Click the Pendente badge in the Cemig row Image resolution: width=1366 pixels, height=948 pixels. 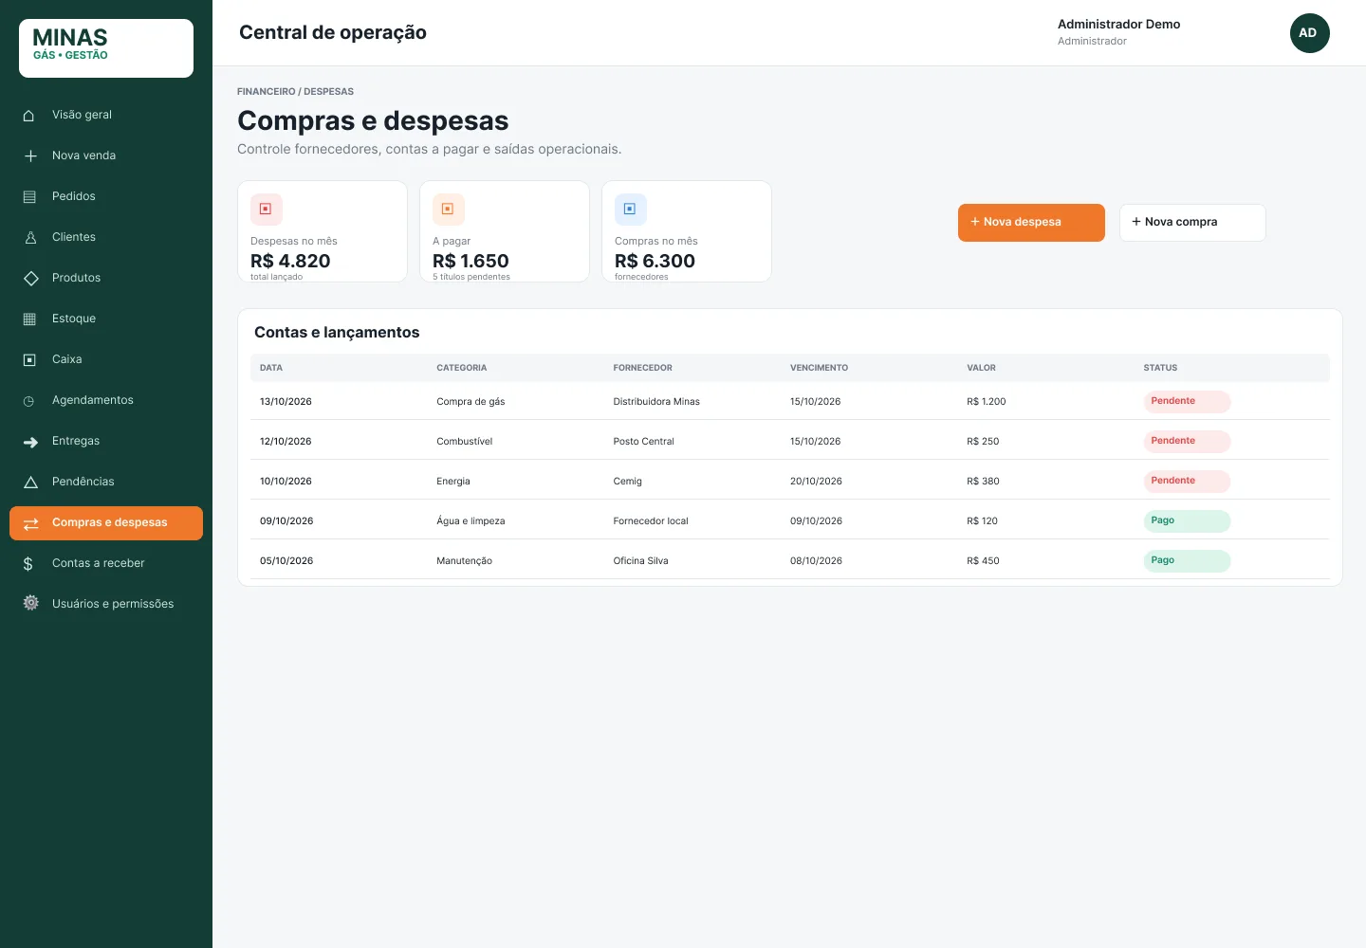coord(1187,482)
